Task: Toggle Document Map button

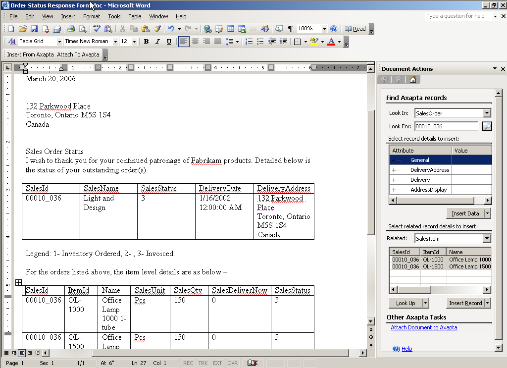Action: click(x=279, y=29)
